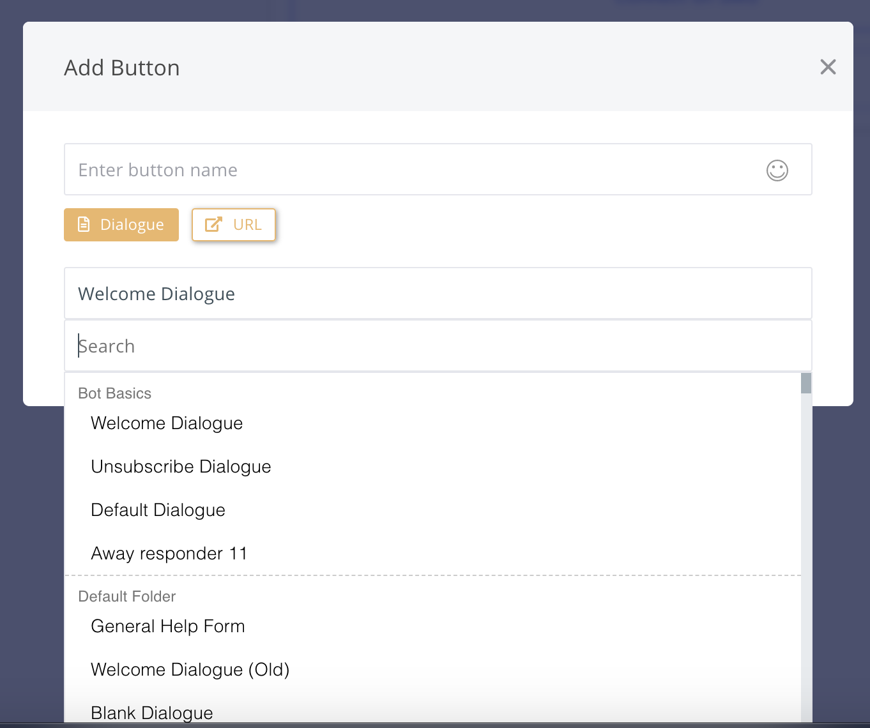Open the emoji picker smiley icon

[777, 170]
